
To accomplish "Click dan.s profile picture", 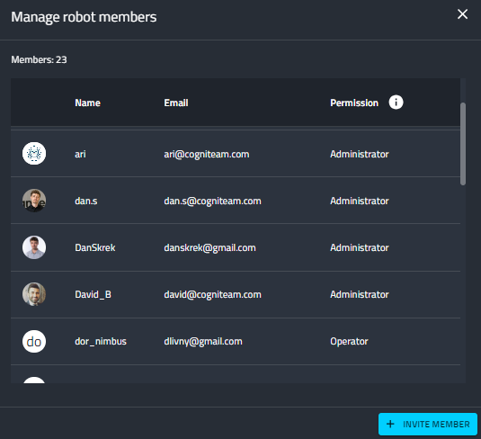I will click(x=34, y=201).
